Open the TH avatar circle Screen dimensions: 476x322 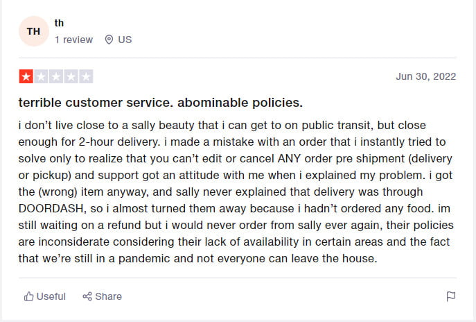[34, 31]
